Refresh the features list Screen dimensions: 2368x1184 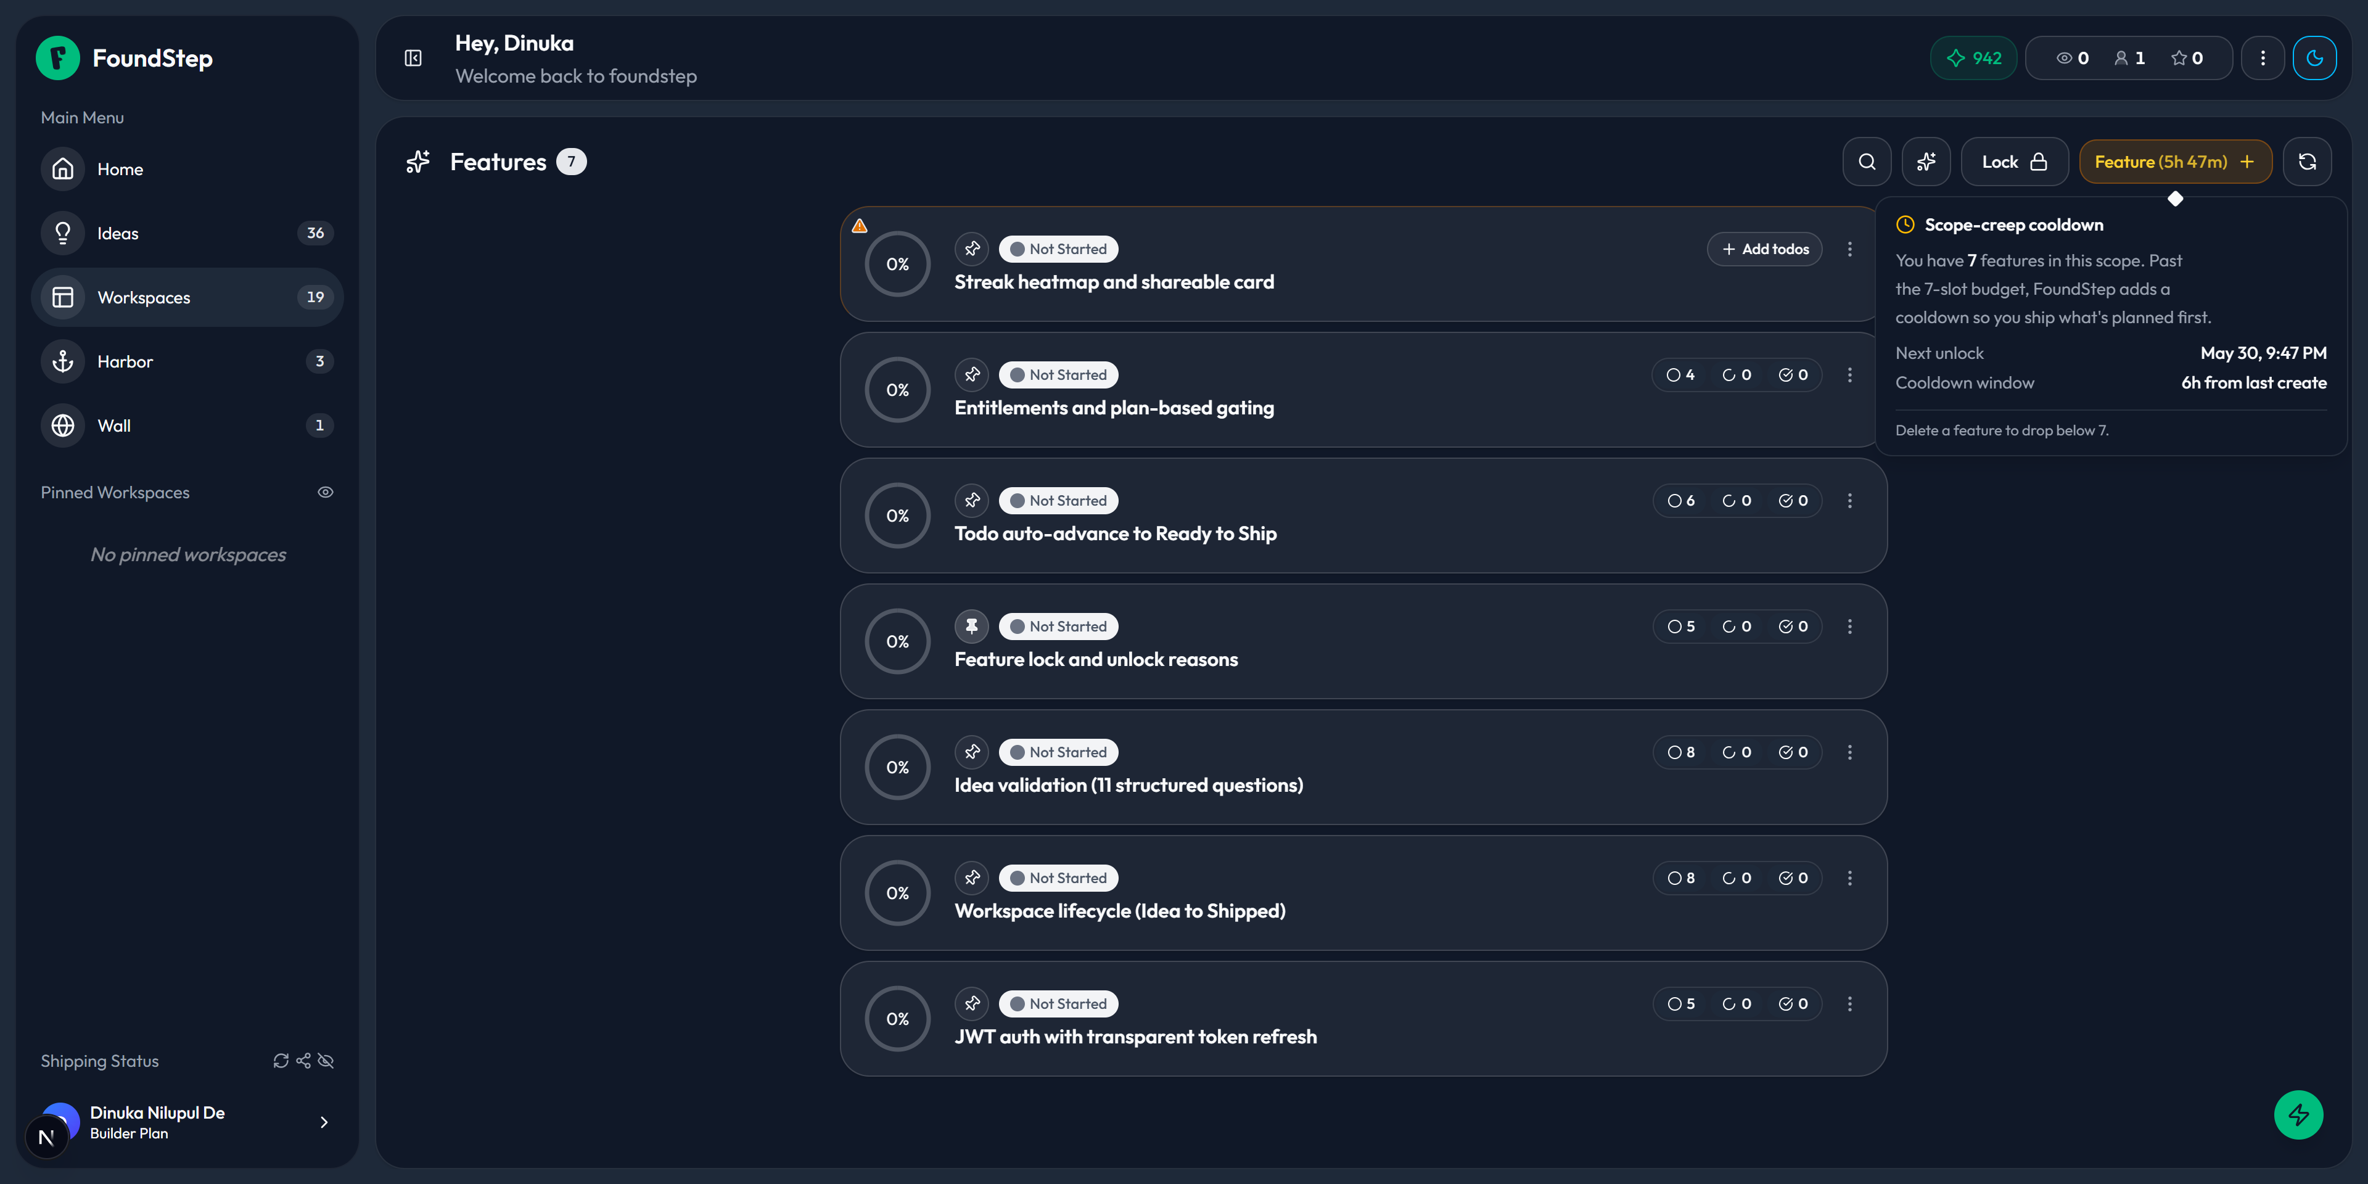2308,162
